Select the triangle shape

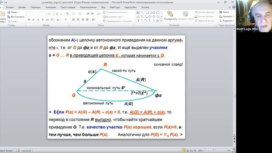138,17
